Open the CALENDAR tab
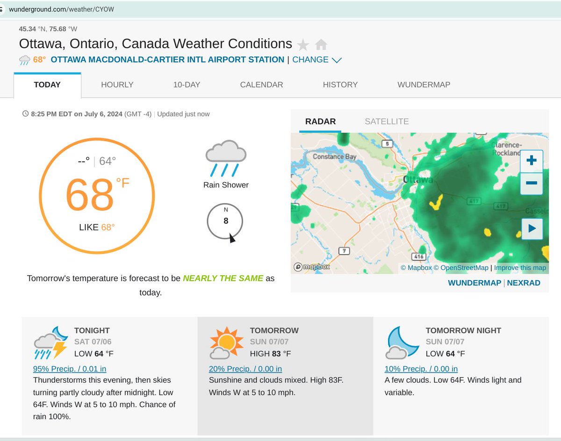561x441 pixels. (261, 85)
